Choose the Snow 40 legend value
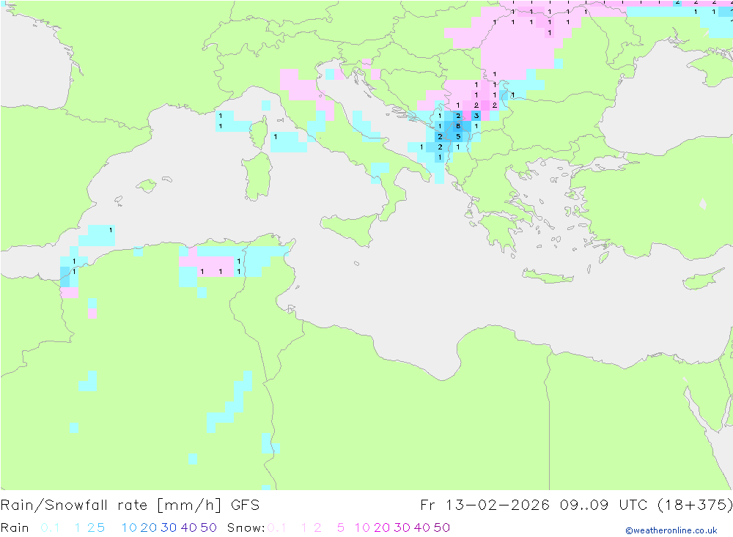Viewport: 733px width, 537px height. (421, 527)
